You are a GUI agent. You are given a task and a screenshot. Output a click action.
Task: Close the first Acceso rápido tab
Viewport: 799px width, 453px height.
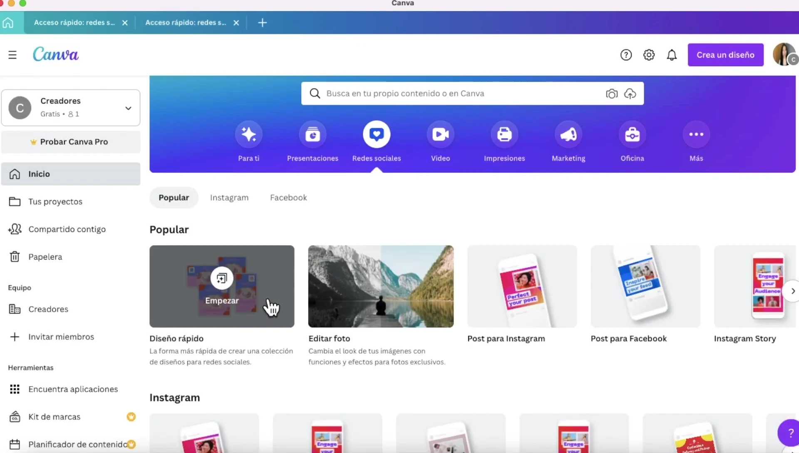tap(125, 23)
